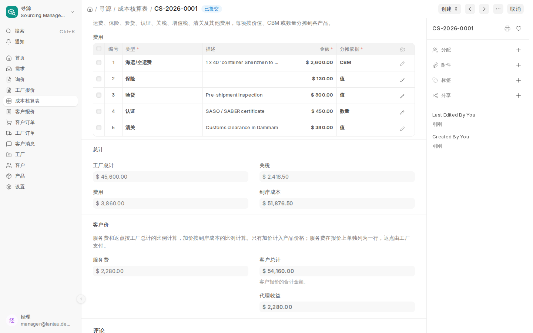The width and height of the screenshot is (533, 333).
Task: Select the SASO / SABER certificate description cell
Action: pyautogui.click(x=243, y=111)
